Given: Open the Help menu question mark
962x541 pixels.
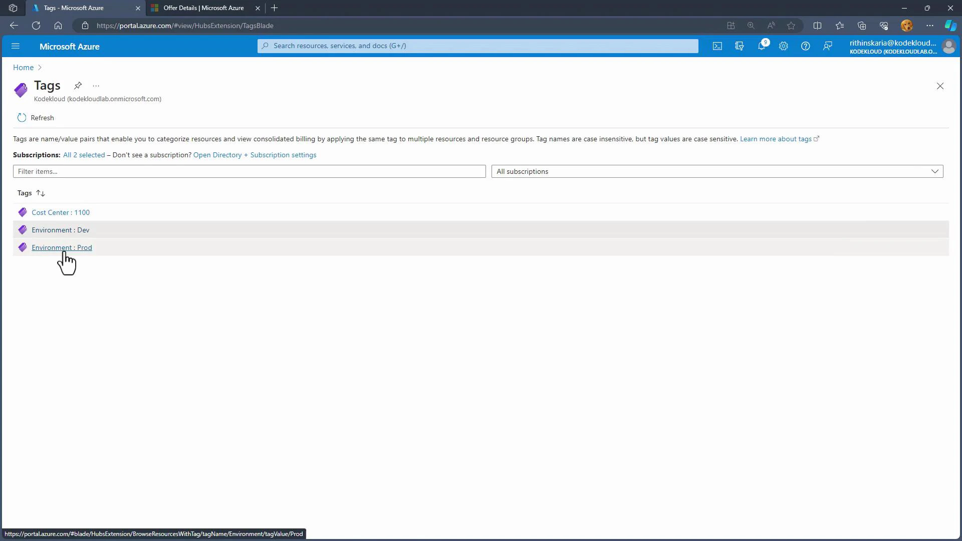Looking at the screenshot, I should [x=805, y=46].
